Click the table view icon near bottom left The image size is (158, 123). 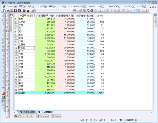pos(3,101)
